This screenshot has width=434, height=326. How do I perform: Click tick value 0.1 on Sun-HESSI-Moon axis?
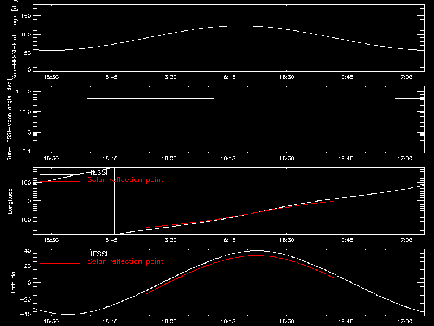tap(27, 152)
